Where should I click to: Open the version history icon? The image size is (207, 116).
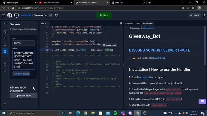click(x=57, y=15)
